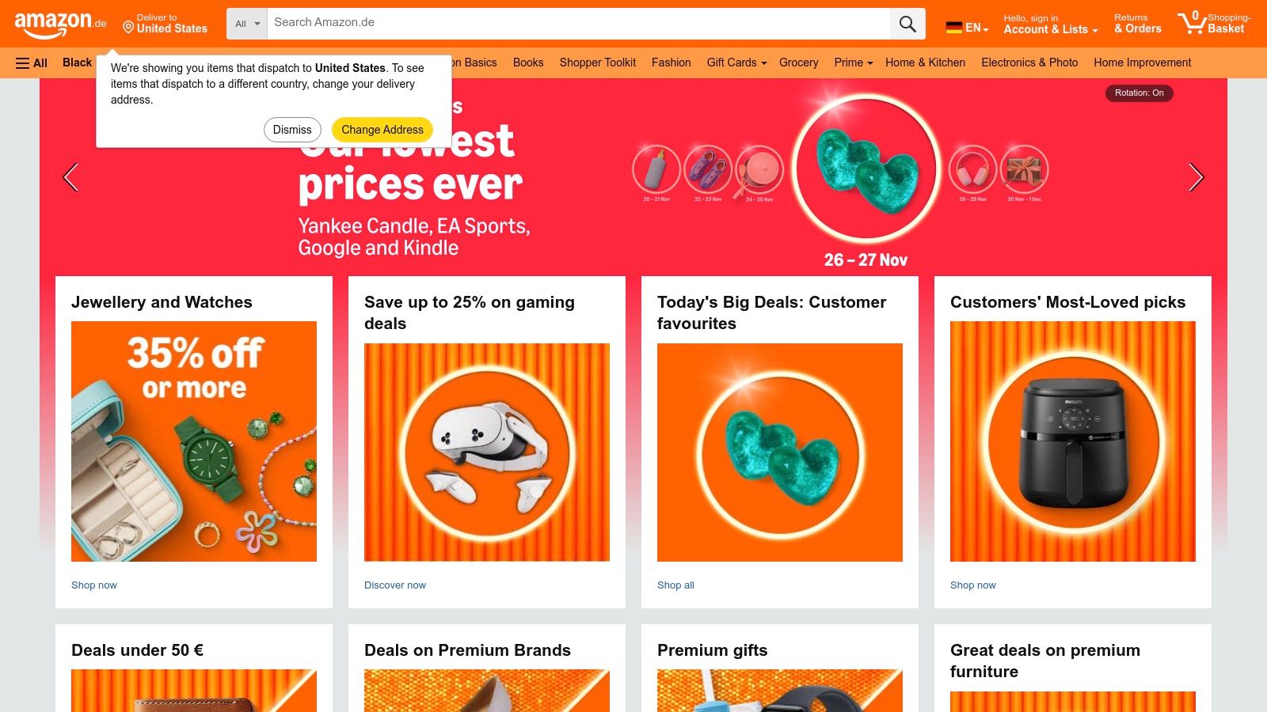Click the magnifying glass search icon

click(907, 24)
